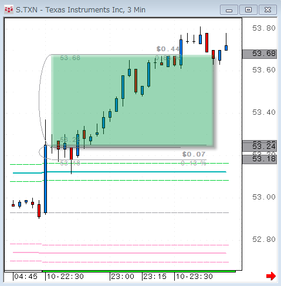
Task: Click the $0.07 range label
Action: click(x=194, y=154)
